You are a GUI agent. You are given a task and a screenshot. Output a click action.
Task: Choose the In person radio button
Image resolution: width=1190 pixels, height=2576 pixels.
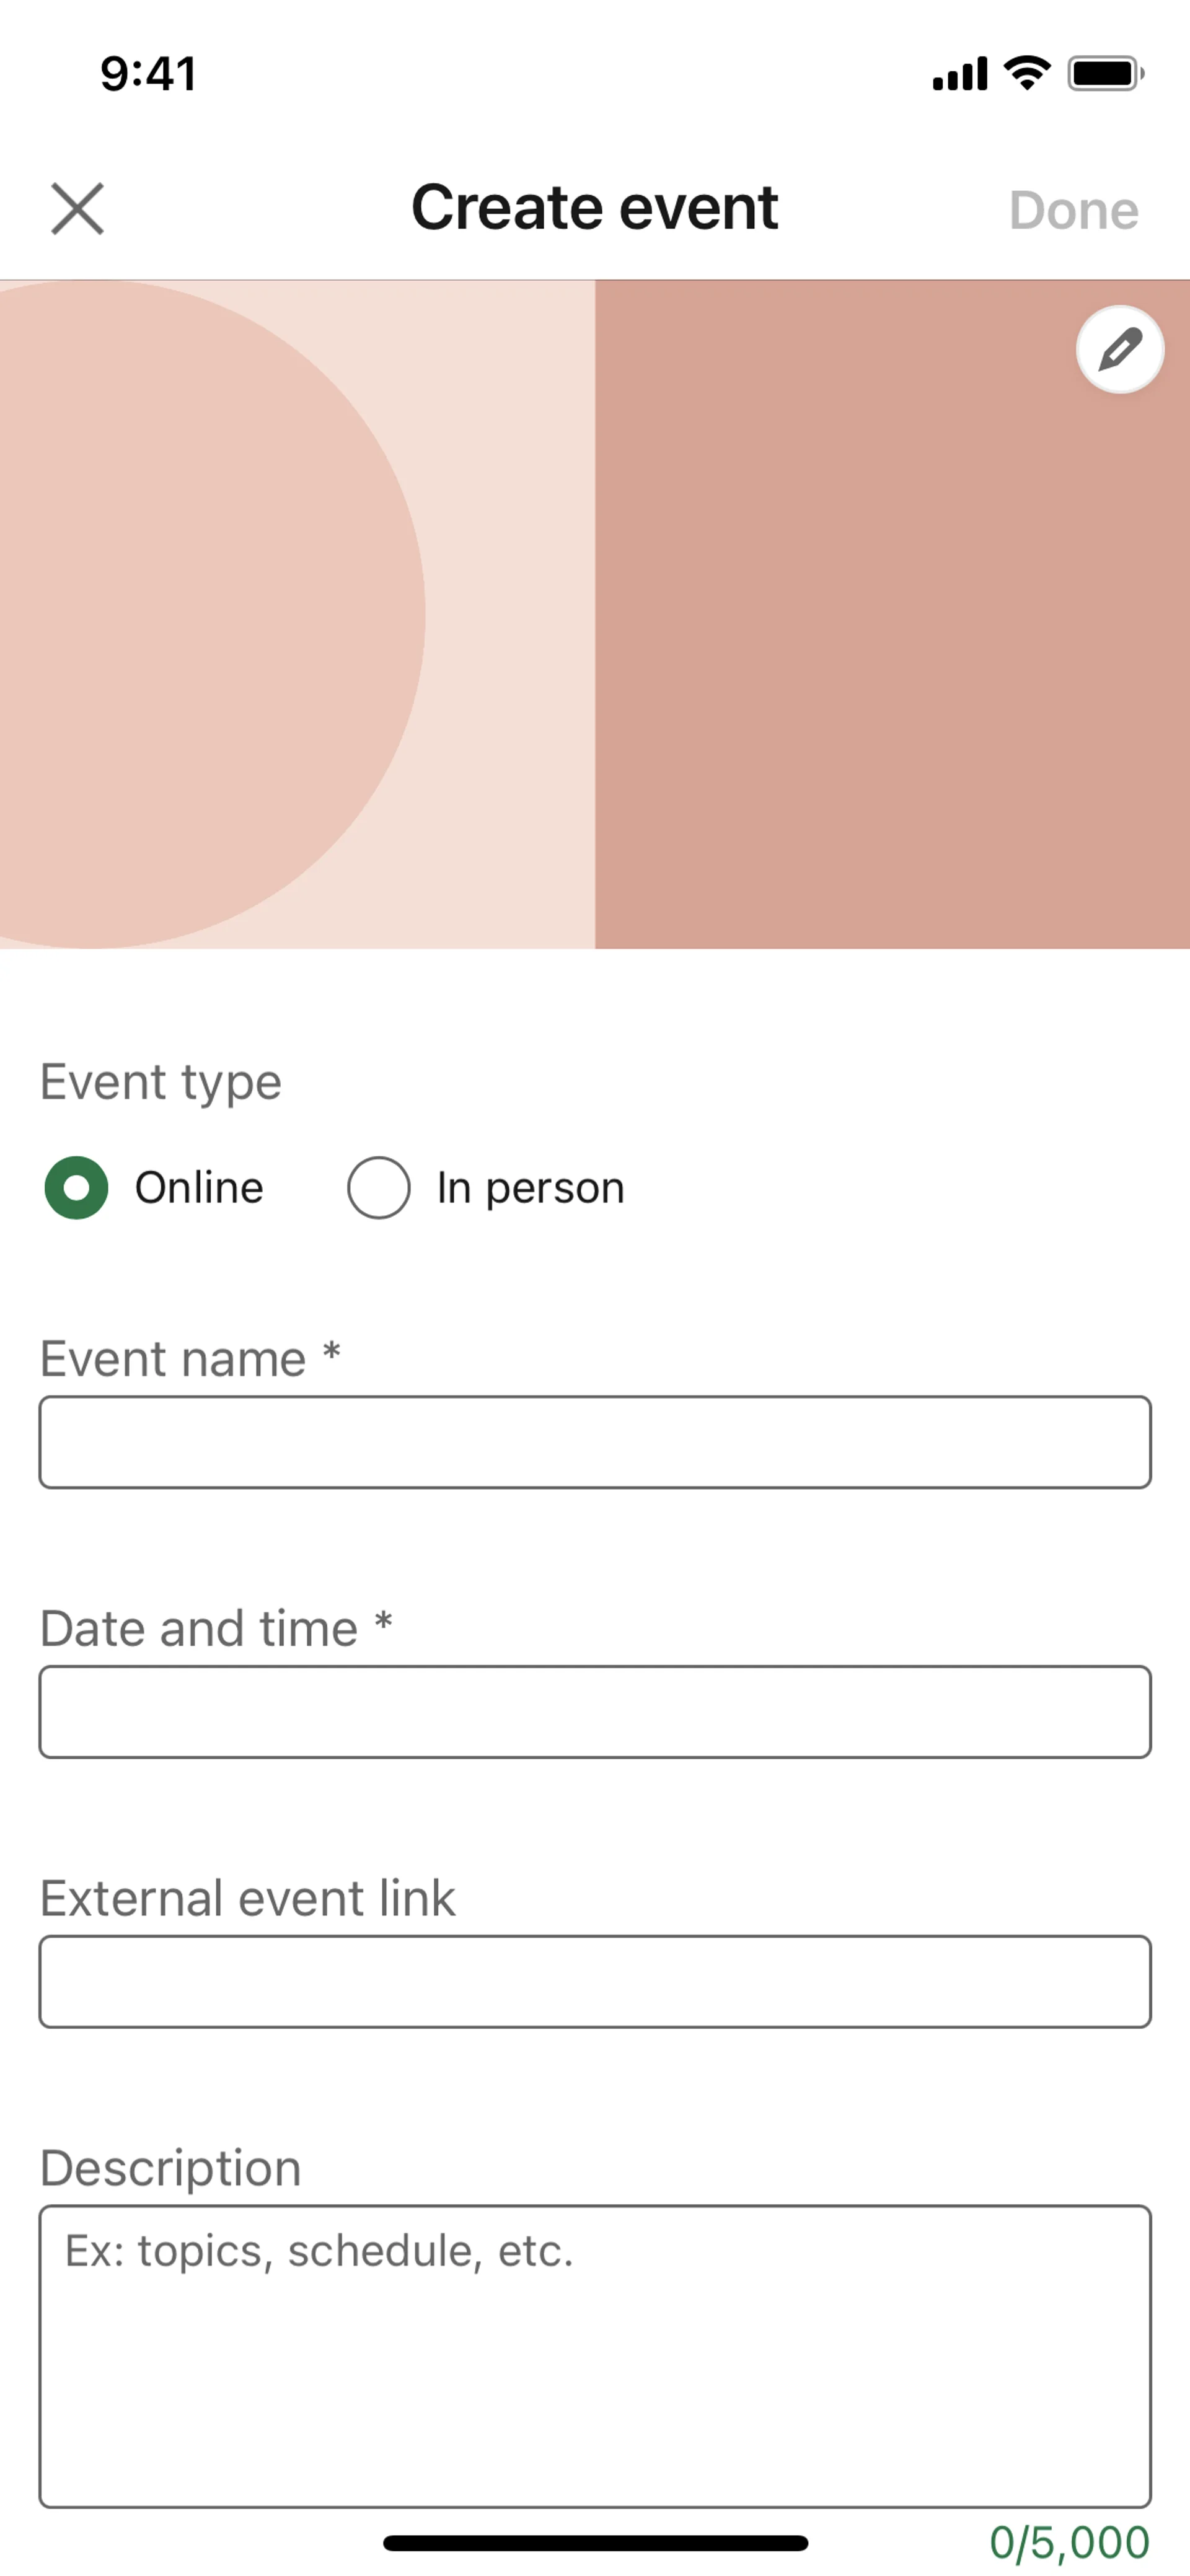pyautogui.click(x=379, y=1188)
